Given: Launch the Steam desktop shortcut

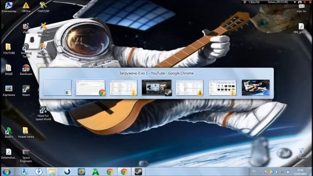Looking at the screenshot, I should coord(26,91).
